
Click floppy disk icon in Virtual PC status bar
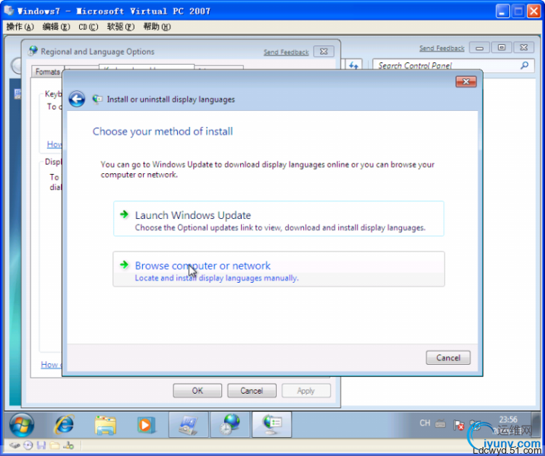tap(41, 445)
